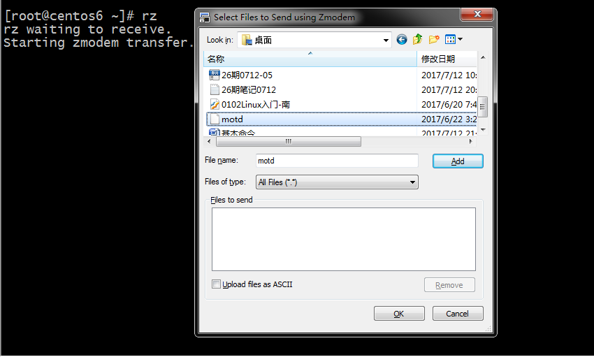Enable Upload files as ASCII checkbox
The image size is (594, 357).
coord(216,284)
